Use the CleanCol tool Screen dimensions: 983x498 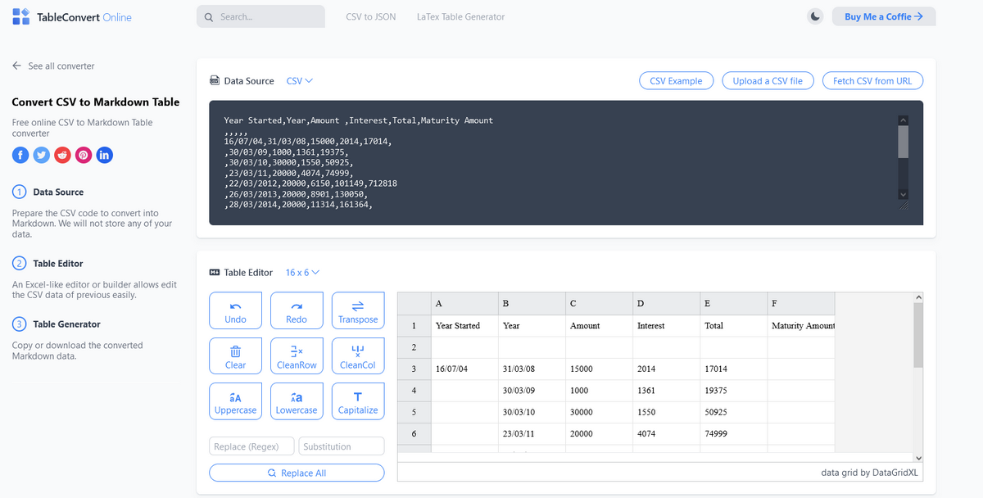(x=358, y=355)
